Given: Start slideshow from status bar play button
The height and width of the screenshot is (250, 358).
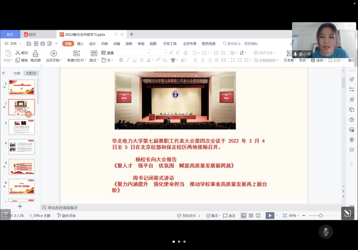Looking at the screenshot, I should (270, 216).
